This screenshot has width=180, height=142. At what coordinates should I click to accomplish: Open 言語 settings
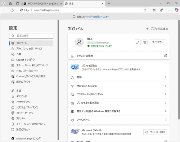tap(31, 91)
